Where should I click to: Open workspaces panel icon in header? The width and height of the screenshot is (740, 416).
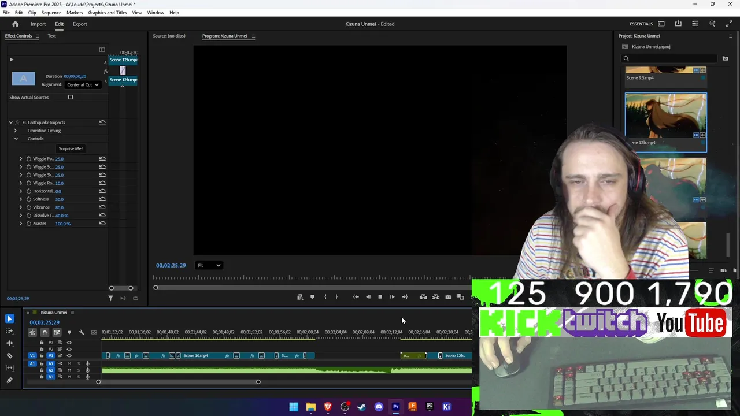click(x=661, y=24)
